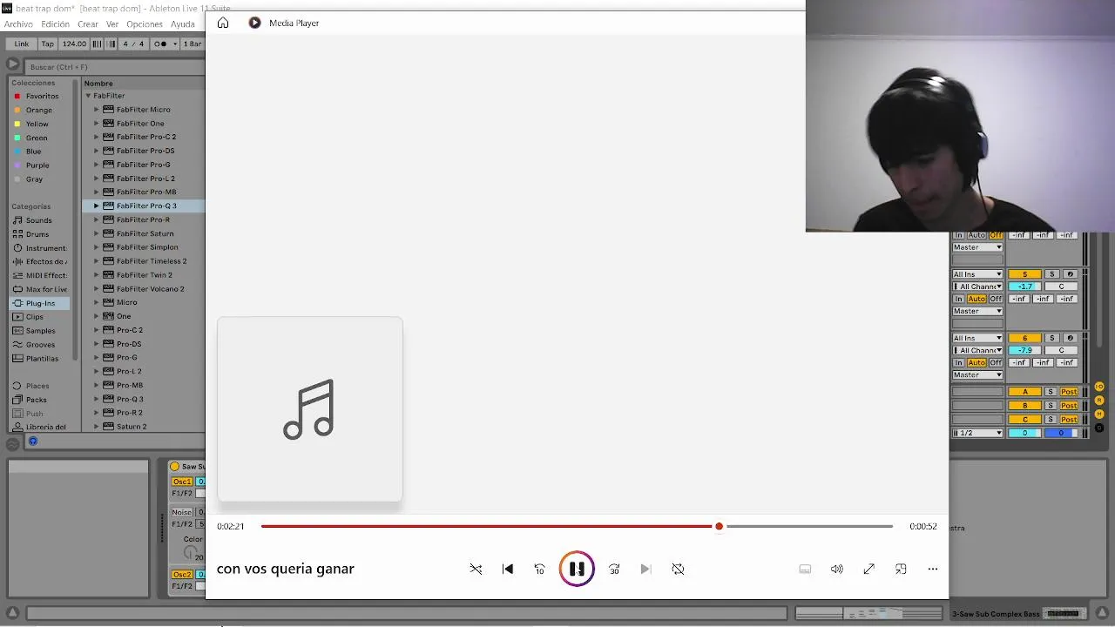The height and width of the screenshot is (627, 1115).
Task: Solo track 6
Action: (1051, 338)
